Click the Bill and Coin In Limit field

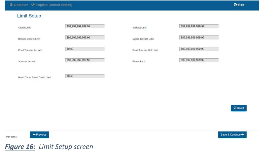pyautogui.click(x=85, y=38)
